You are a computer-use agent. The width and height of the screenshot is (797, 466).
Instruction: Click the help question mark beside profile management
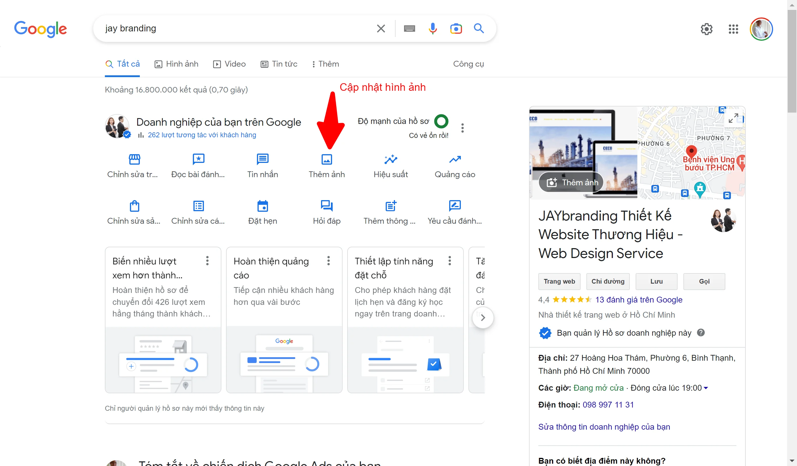[x=701, y=332]
